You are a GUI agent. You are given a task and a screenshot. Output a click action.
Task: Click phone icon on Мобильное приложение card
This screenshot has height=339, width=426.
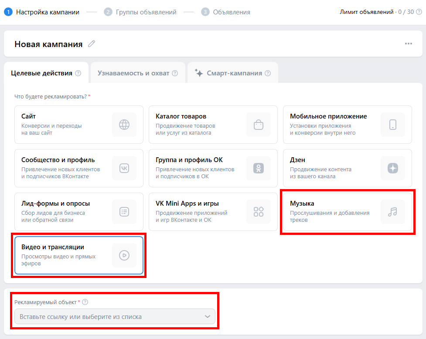[392, 125]
